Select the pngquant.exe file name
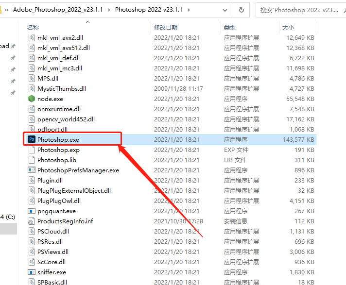The height and width of the screenshot is (285, 346). [56, 211]
